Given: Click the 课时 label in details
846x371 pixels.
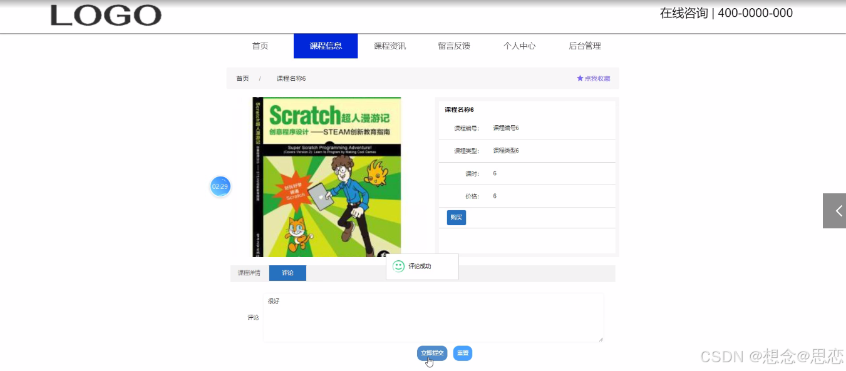Looking at the screenshot, I should coord(472,174).
